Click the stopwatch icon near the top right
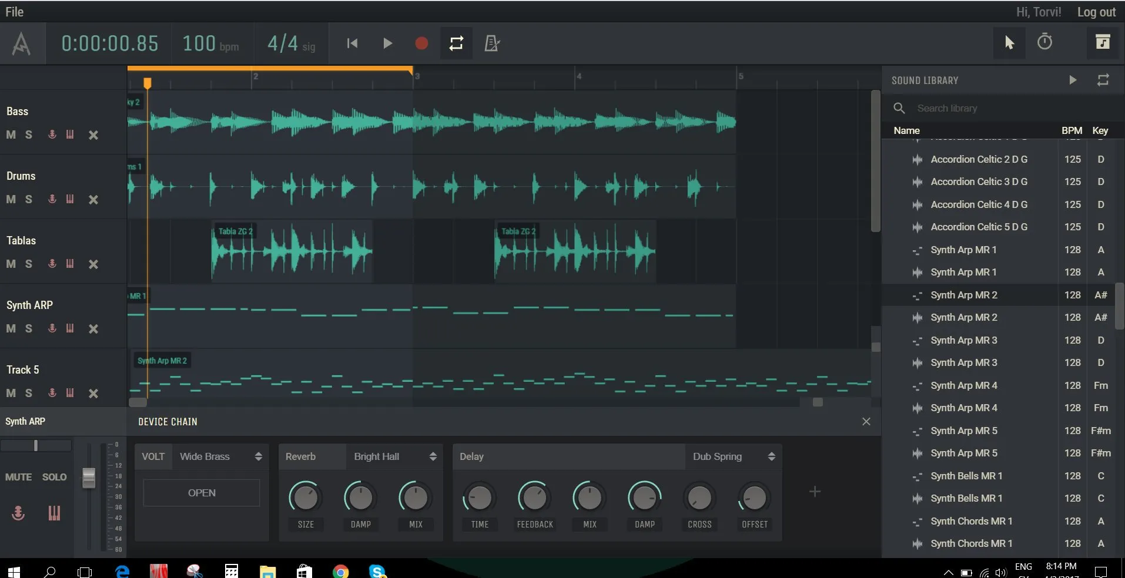Image resolution: width=1125 pixels, height=578 pixels. click(x=1045, y=42)
